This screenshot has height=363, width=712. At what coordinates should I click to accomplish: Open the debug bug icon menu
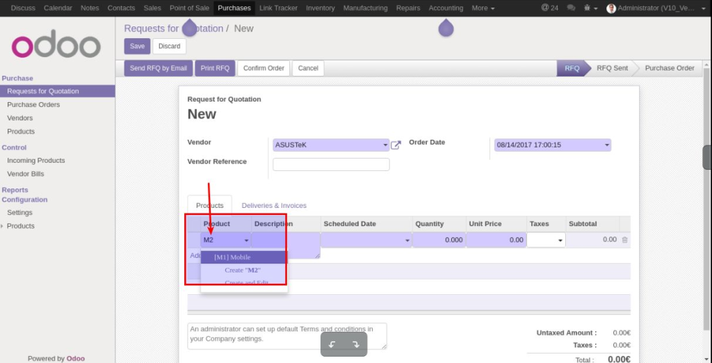[589, 8]
